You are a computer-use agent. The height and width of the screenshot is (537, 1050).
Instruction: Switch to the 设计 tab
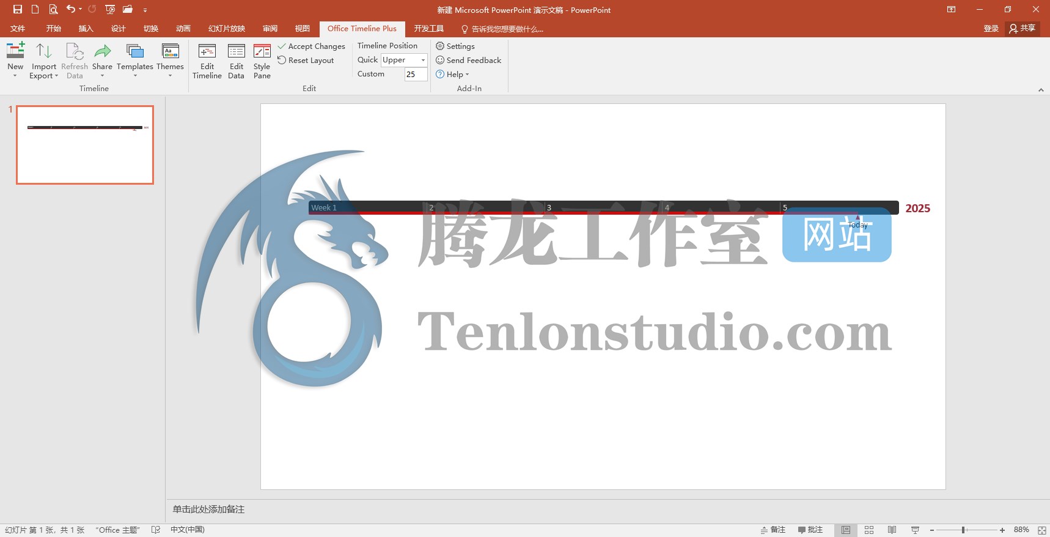(118, 29)
